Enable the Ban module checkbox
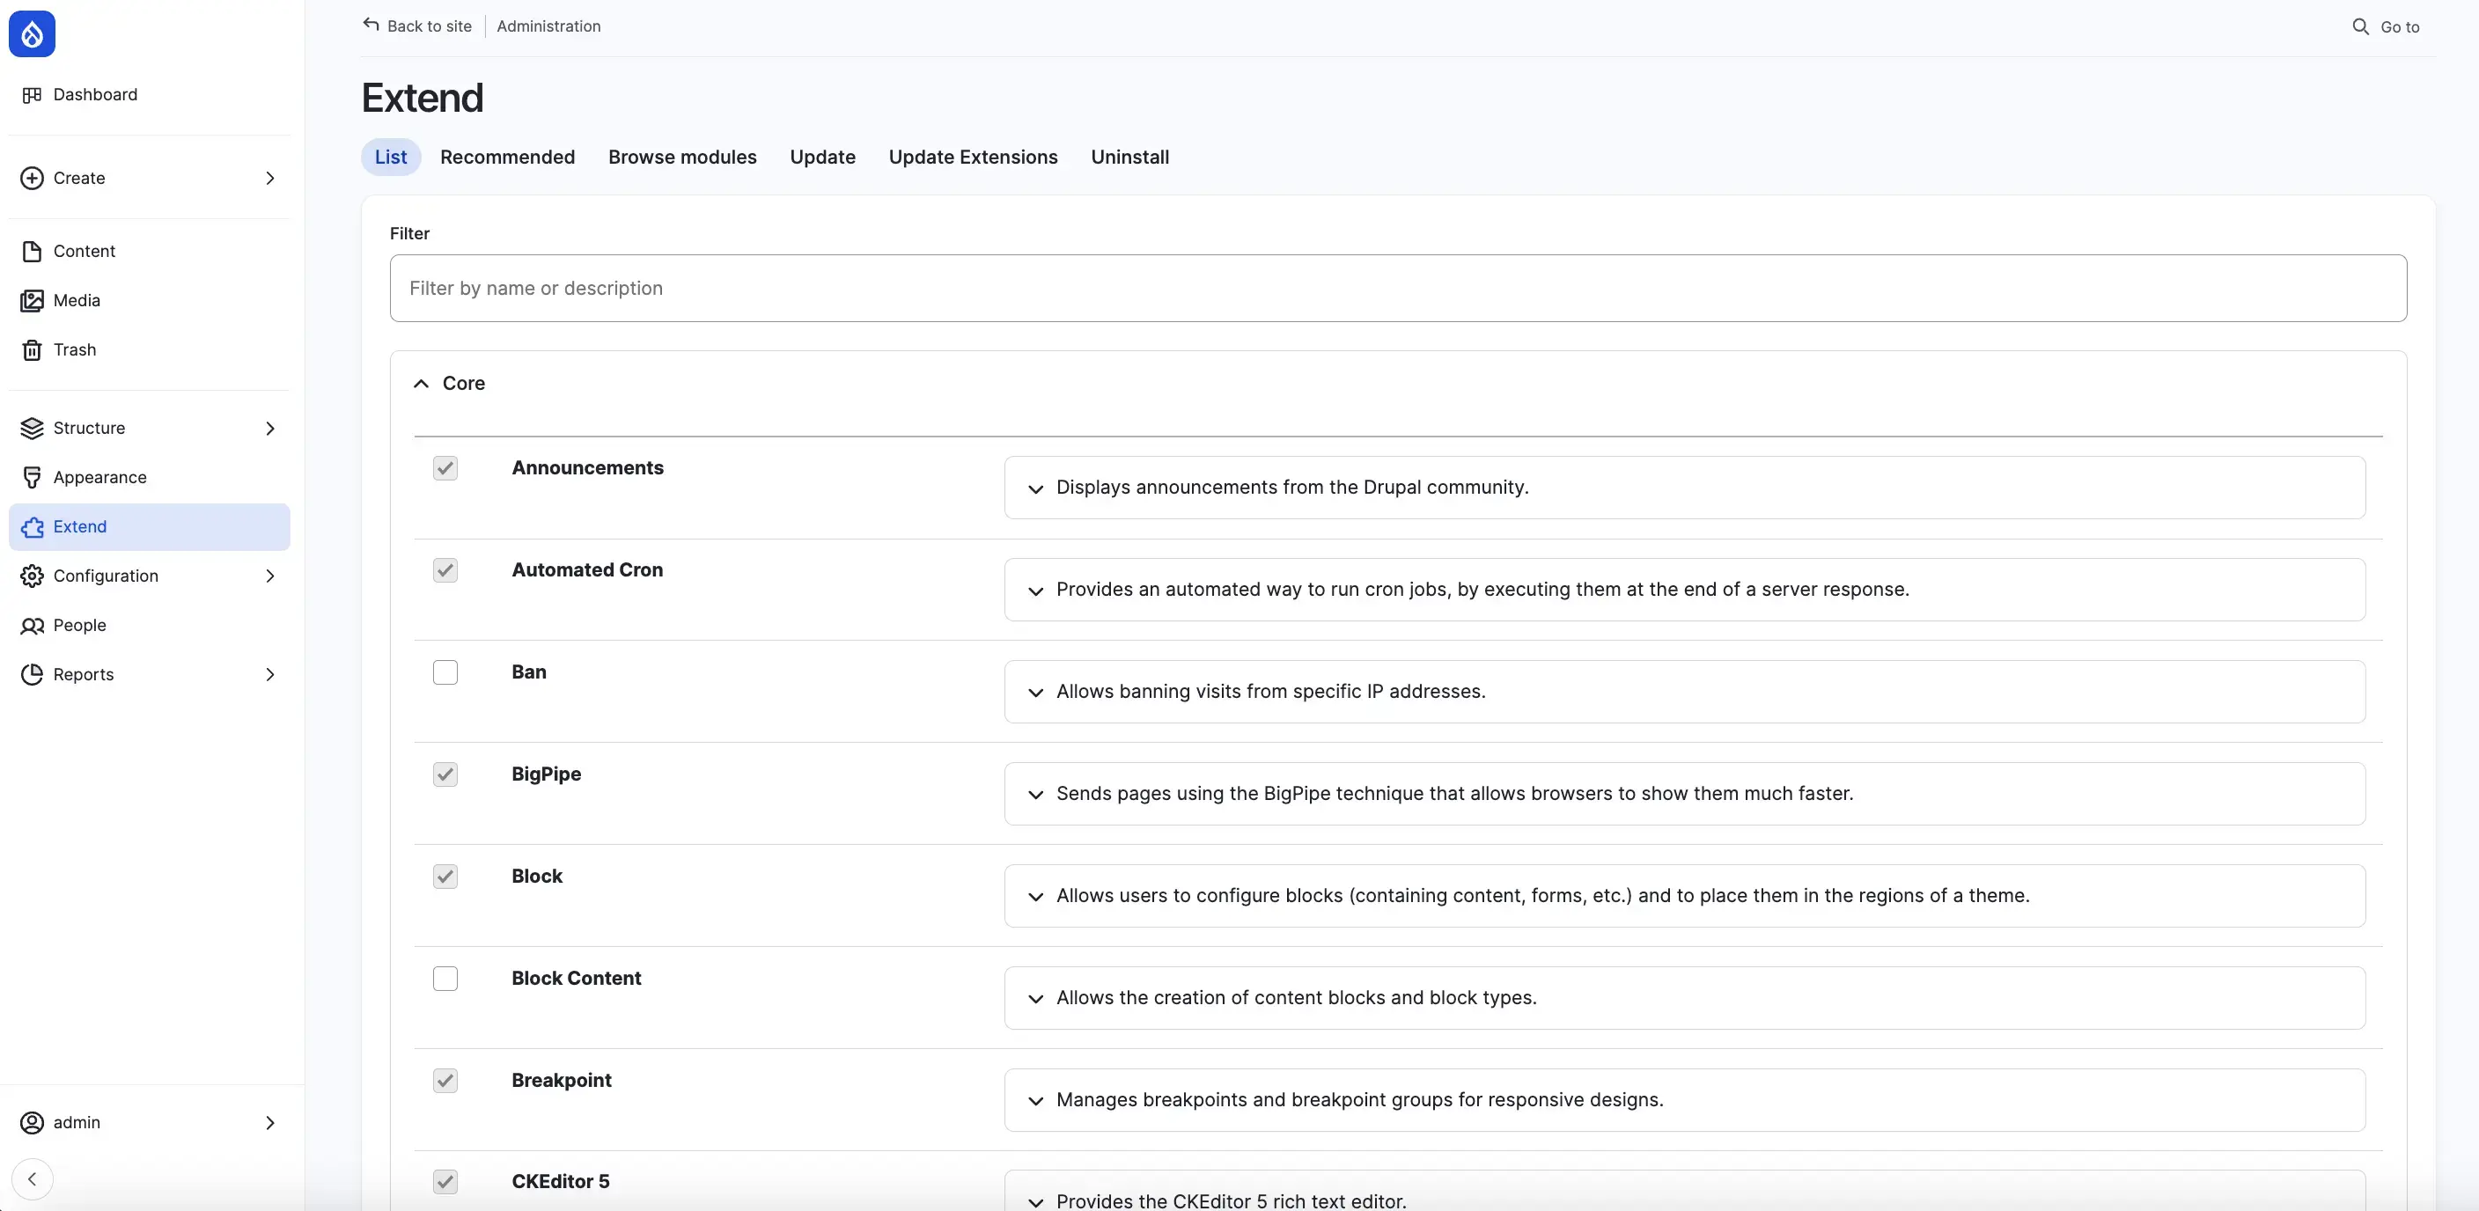Screen dimensions: 2479x1211 tap(445, 672)
